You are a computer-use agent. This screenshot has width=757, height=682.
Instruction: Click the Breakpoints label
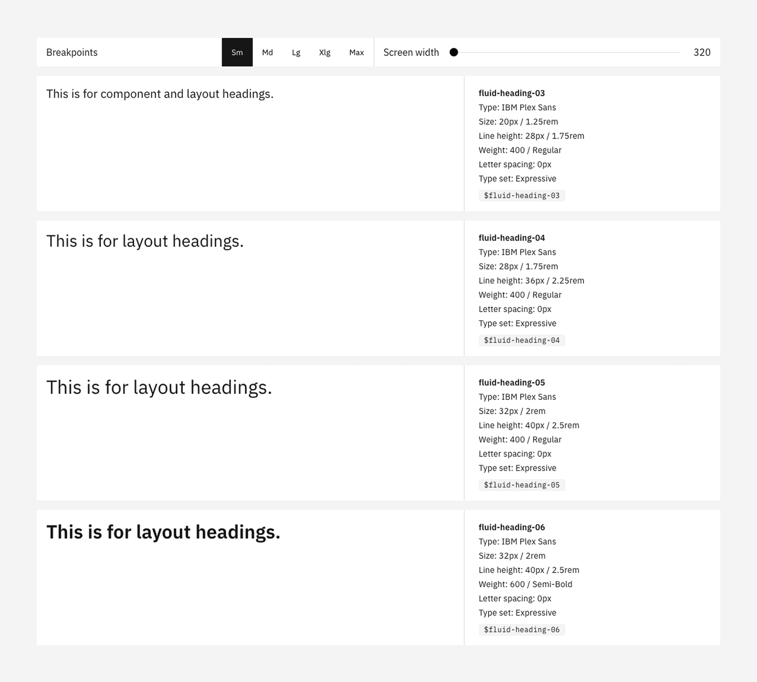[x=71, y=52]
